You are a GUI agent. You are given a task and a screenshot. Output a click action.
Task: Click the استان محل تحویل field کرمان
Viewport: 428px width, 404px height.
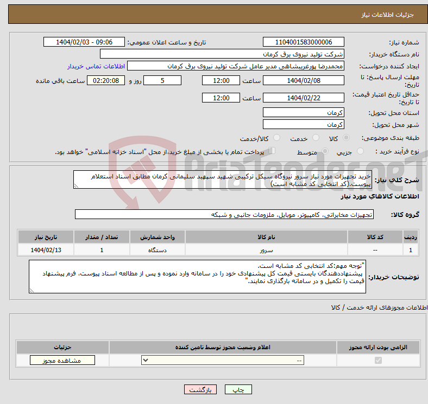tap(304, 112)
